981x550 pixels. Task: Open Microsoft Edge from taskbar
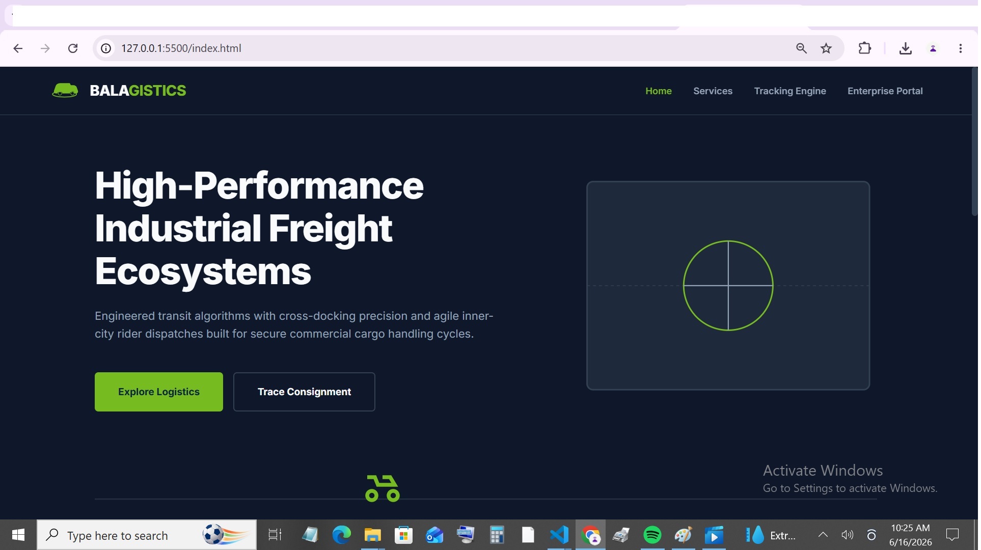[x=341, y=535]
